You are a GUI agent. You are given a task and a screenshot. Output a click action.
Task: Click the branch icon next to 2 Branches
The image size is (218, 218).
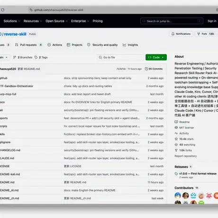click(x=15, y=57)
